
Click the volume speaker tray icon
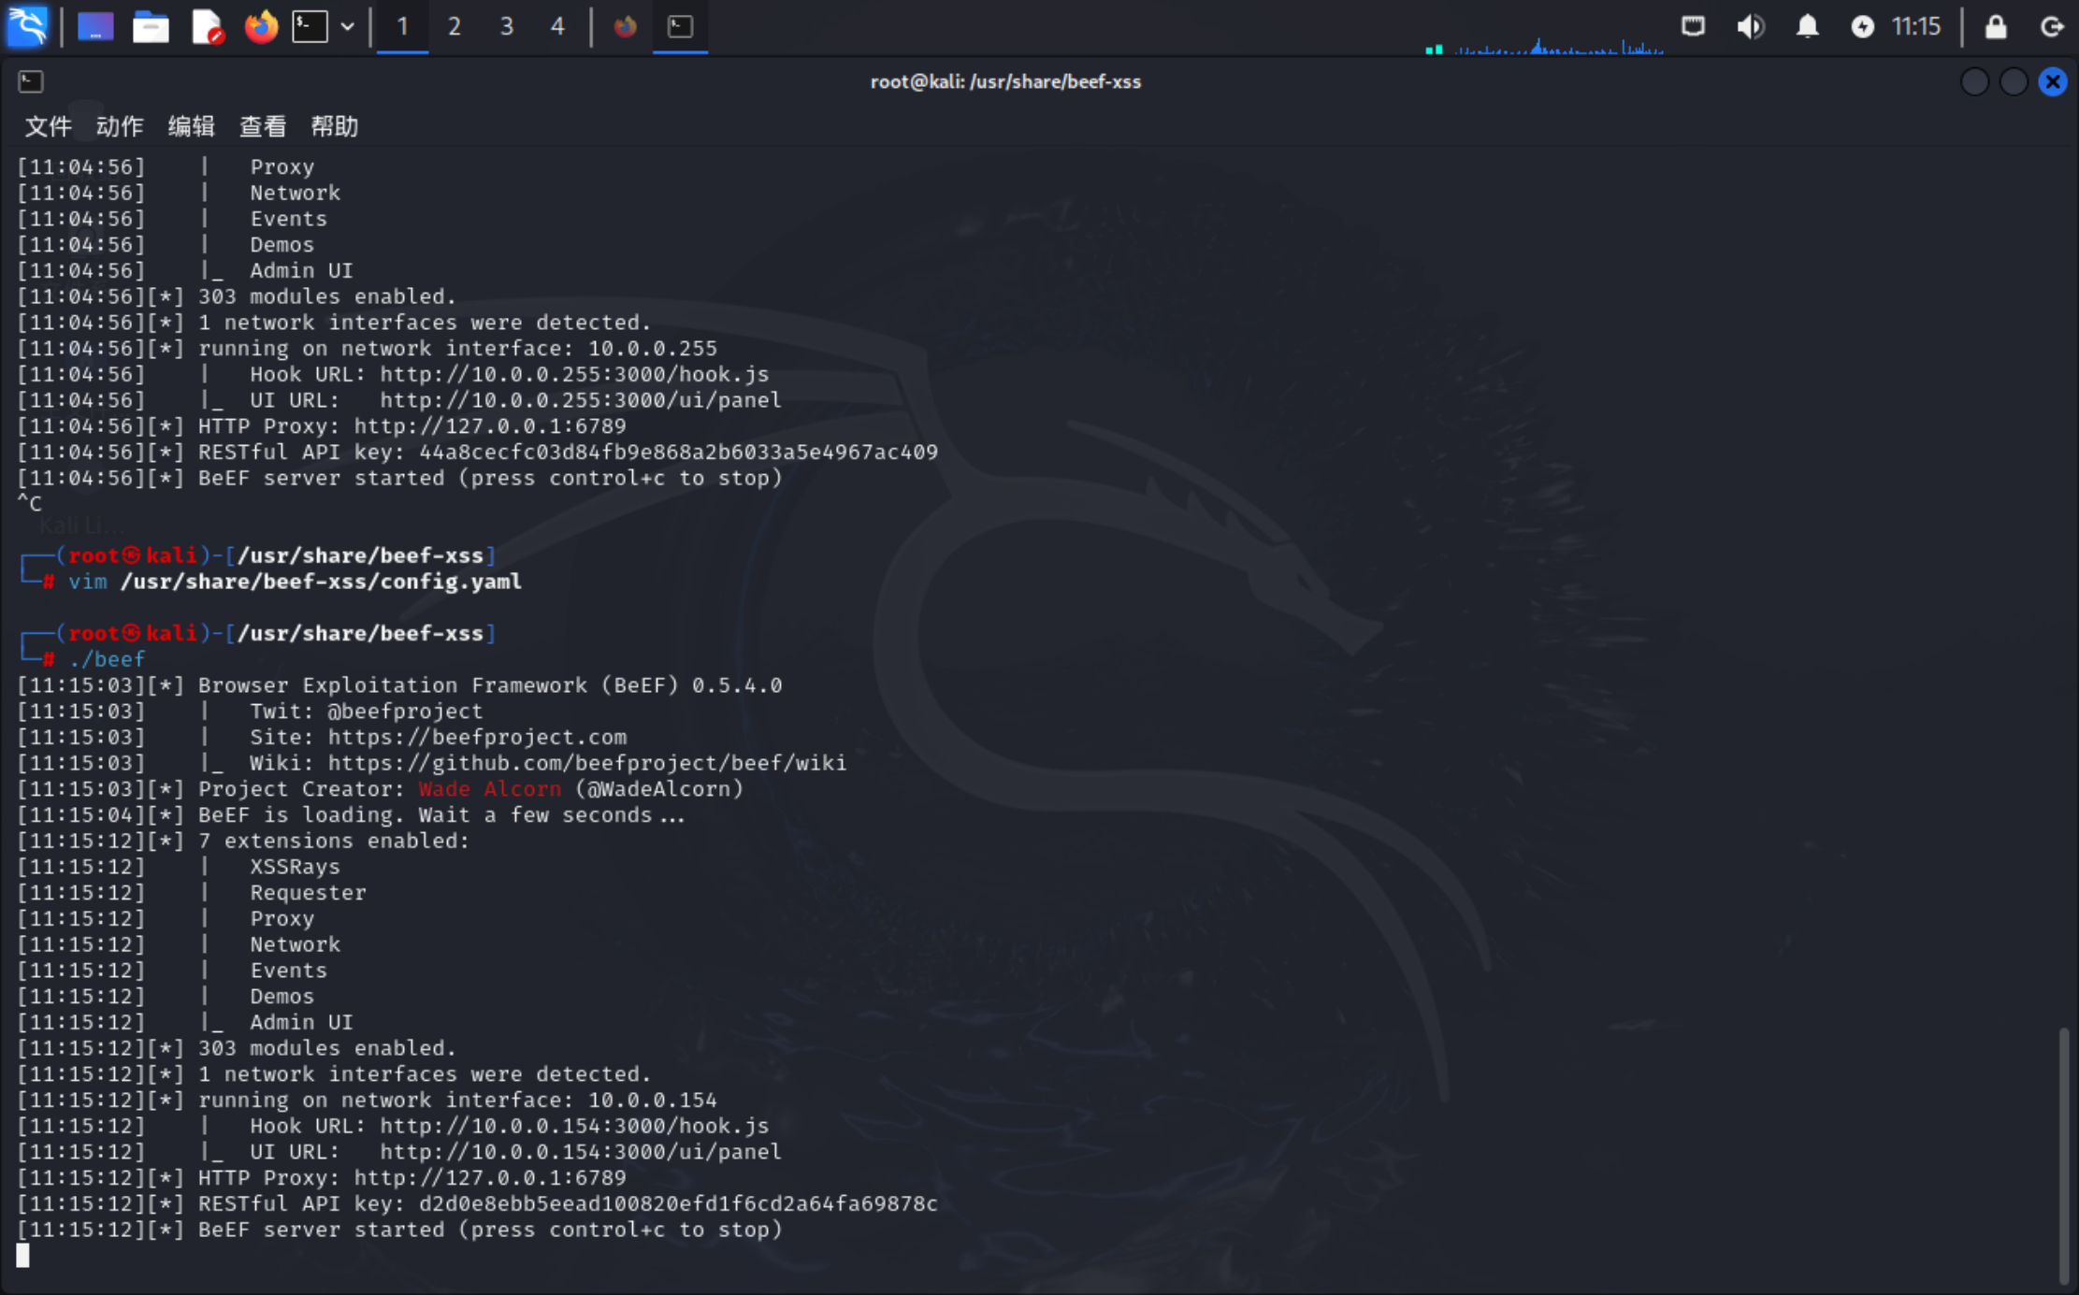[x=1750, y=26]
